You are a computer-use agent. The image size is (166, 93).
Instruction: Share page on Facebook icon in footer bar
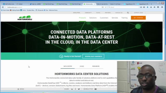[x=75, y=89]
